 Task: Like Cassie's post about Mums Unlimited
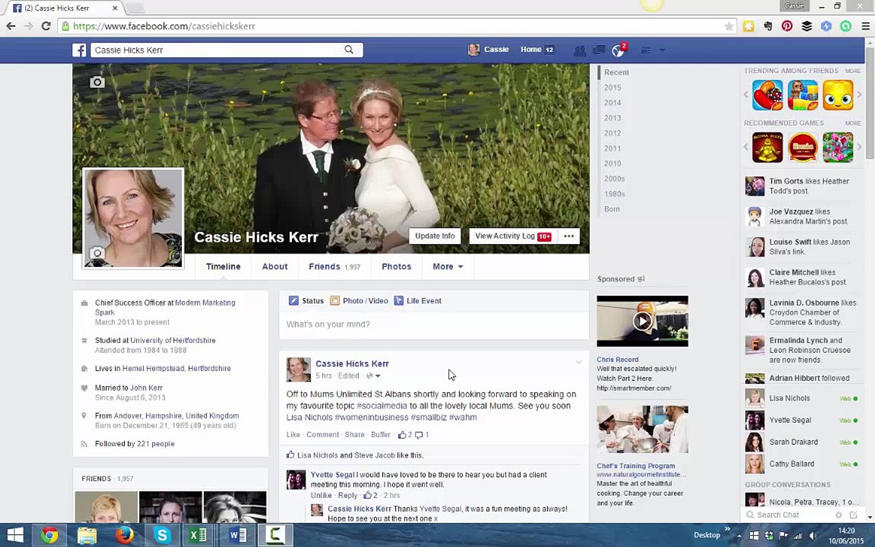(x=293, y=435)
